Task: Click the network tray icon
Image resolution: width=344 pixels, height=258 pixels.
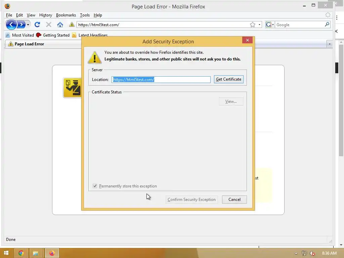Action: 304,253
